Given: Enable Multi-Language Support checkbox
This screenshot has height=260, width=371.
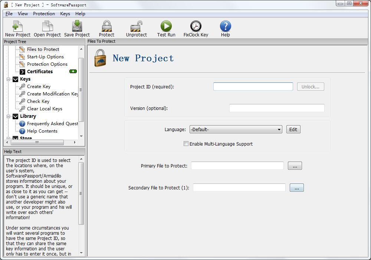Looking at the screenshot, I should [x=186, y=144].
